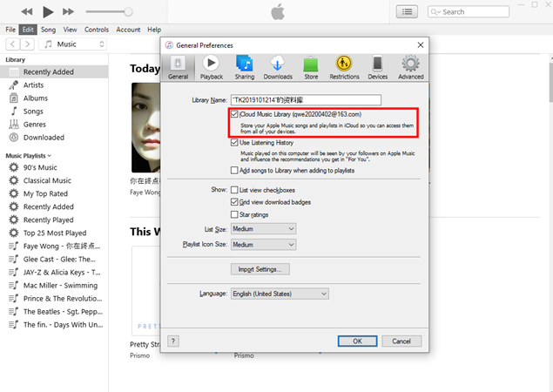
Task: Enable List view checkboxes option
Action: [234, 190]
